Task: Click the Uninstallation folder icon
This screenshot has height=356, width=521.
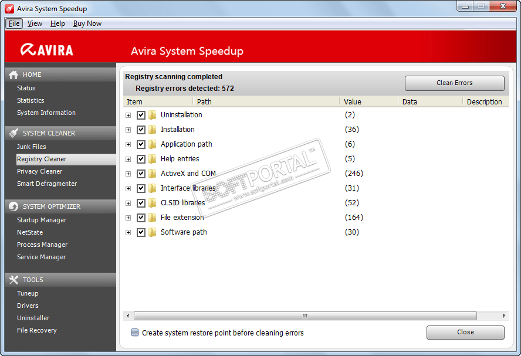Action: point(152,115)
